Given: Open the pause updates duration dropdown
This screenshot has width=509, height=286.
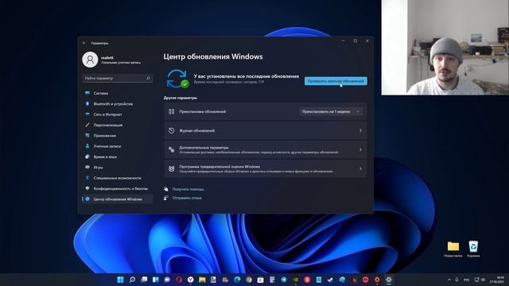Looking at the screenshot, I should [331, 111].
